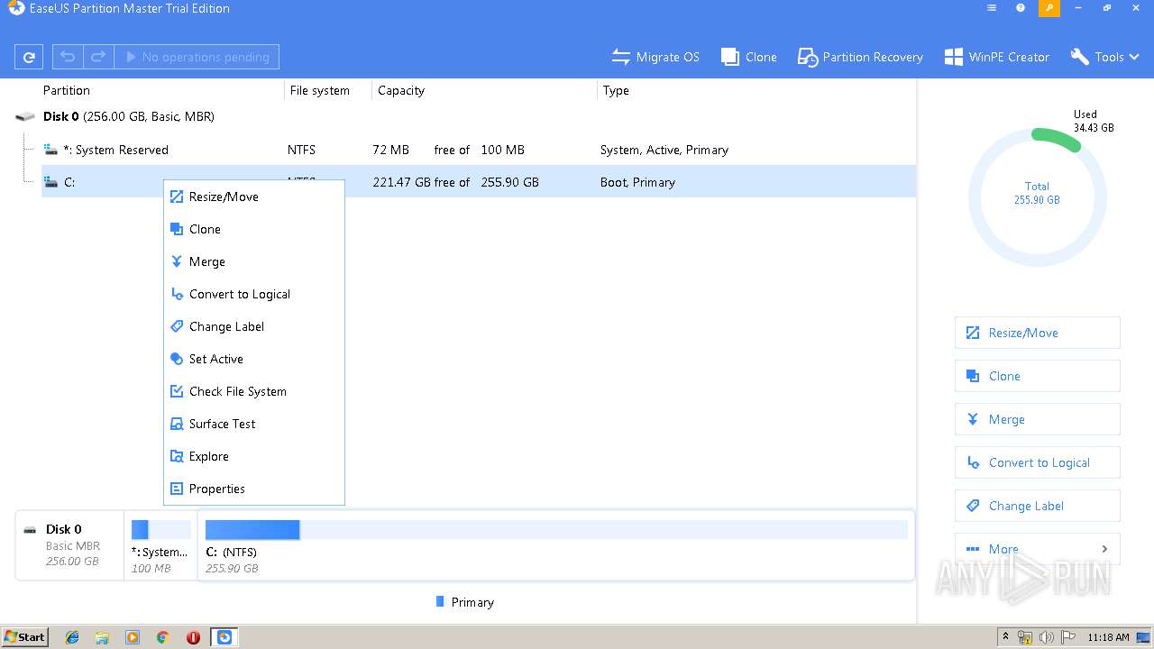Screen dimensions: 1154x649
Task: Choose Properties in context menu
Action: [254, 489]
